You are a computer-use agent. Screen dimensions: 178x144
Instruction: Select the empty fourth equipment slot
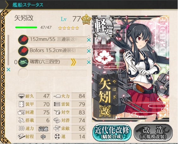click(53, 73)
